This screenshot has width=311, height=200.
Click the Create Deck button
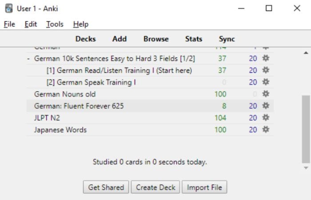tap(155, 187)
